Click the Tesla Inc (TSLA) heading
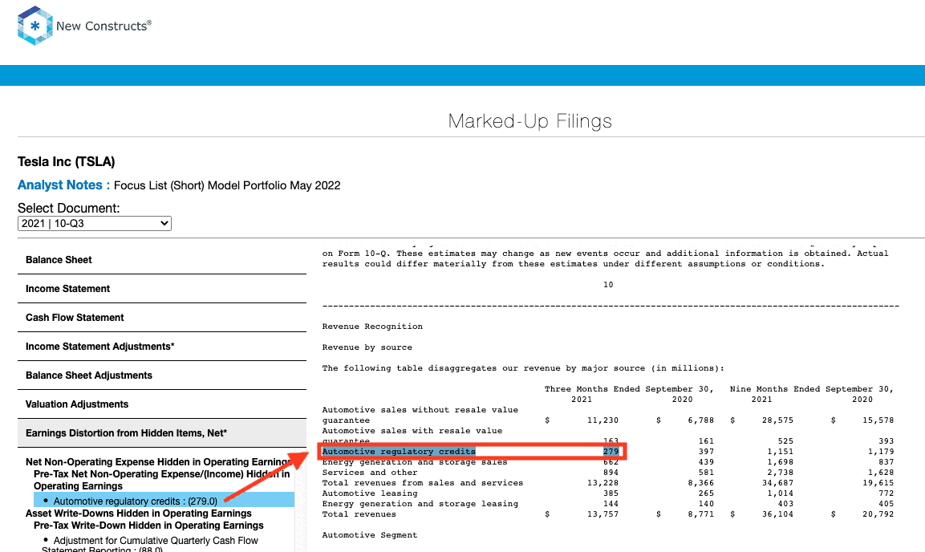925x552 pixels. click(x=66, y=161)
